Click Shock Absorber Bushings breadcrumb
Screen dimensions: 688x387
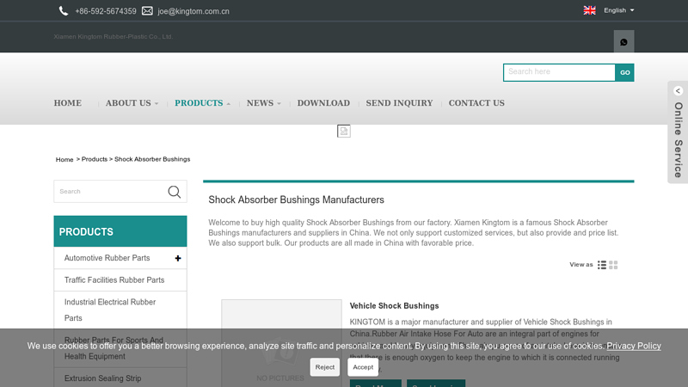152,159
